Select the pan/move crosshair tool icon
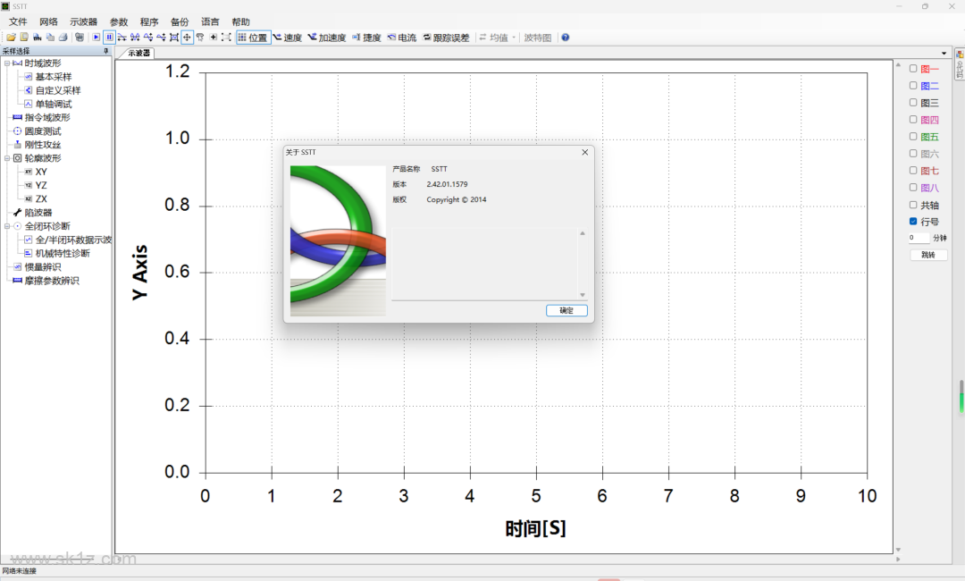 187,38
